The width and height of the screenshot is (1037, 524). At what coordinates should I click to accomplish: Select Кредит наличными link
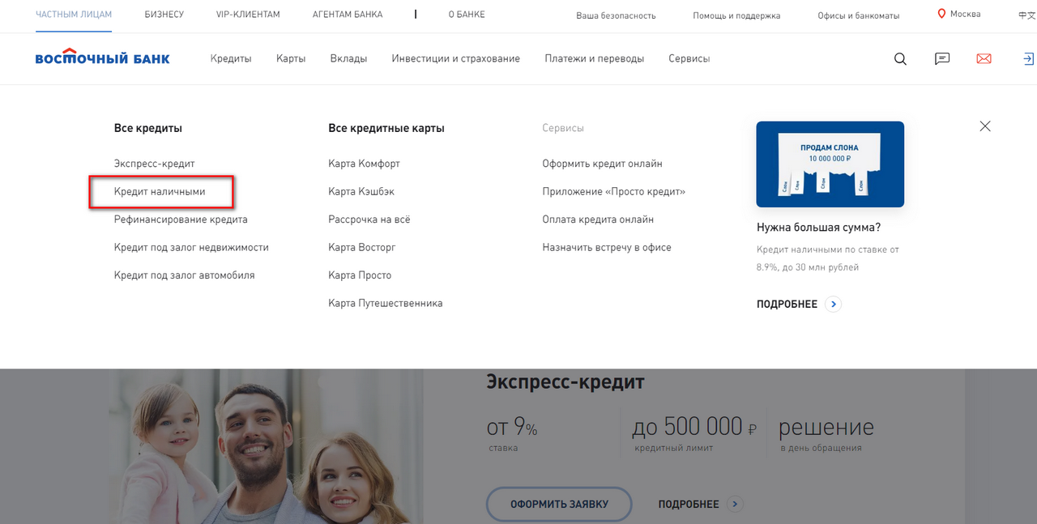tap(160, 192)
